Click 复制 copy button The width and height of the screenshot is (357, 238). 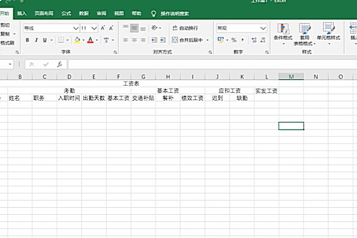5,34
